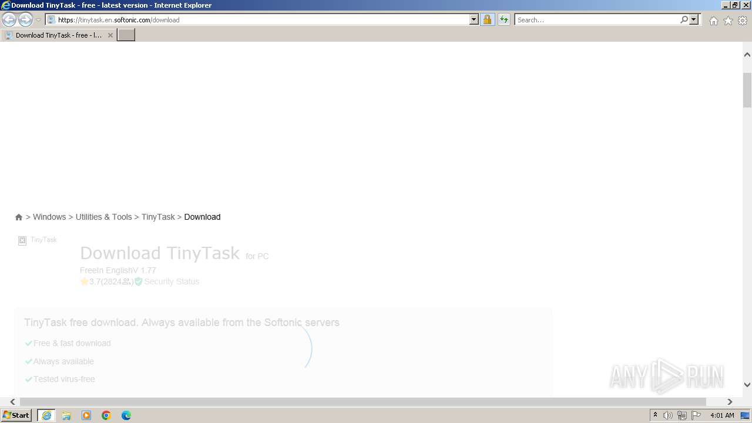Click the Search box field
The height and width of the screenshot is (423, 752).
click(x=597, y=19)
